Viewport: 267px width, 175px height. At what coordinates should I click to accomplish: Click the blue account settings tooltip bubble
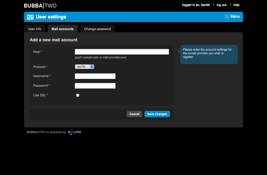coord(209,55)
